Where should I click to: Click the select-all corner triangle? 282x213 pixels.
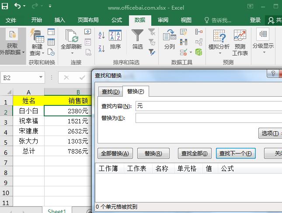9,92
